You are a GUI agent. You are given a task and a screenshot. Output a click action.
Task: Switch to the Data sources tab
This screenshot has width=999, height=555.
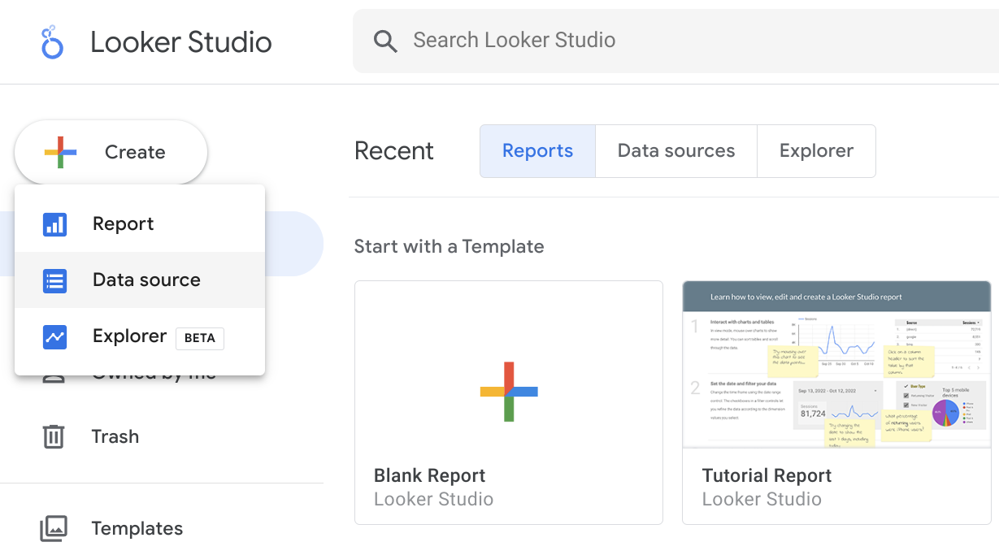676,151
